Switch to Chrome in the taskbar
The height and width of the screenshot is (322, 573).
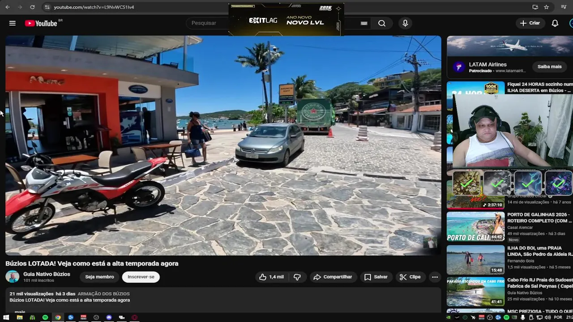[x=58, y=318]
